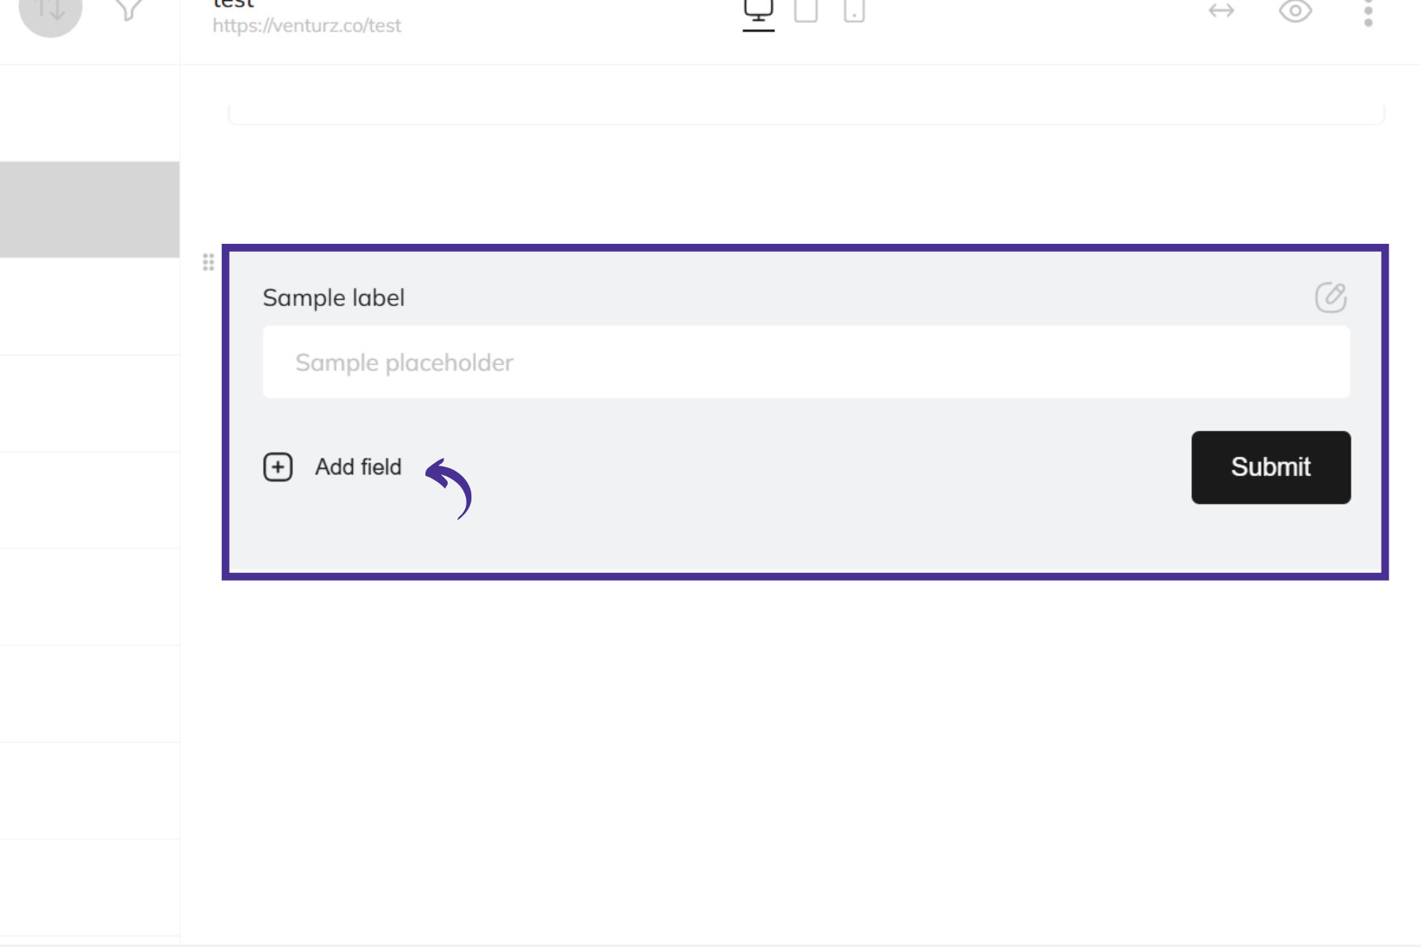Click the Sample label text
The height and width of the screenshot is (947, 1421).
333,298
